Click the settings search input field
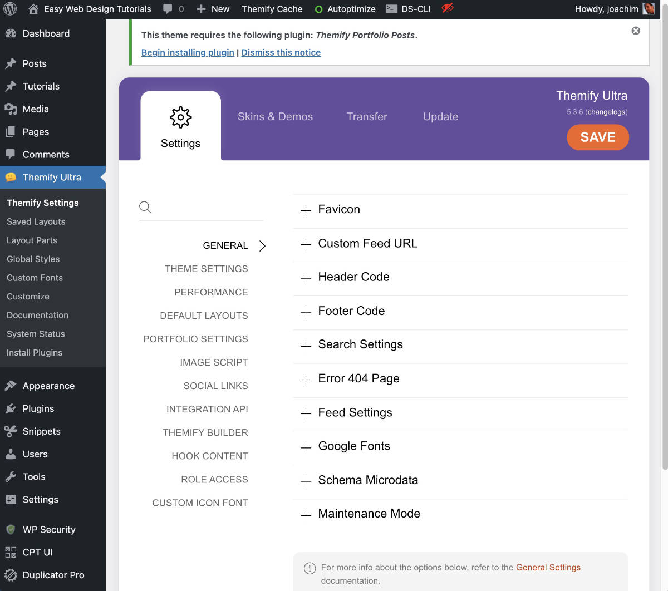This screenshot has width=668, height=591. click(x=200, y=208)
